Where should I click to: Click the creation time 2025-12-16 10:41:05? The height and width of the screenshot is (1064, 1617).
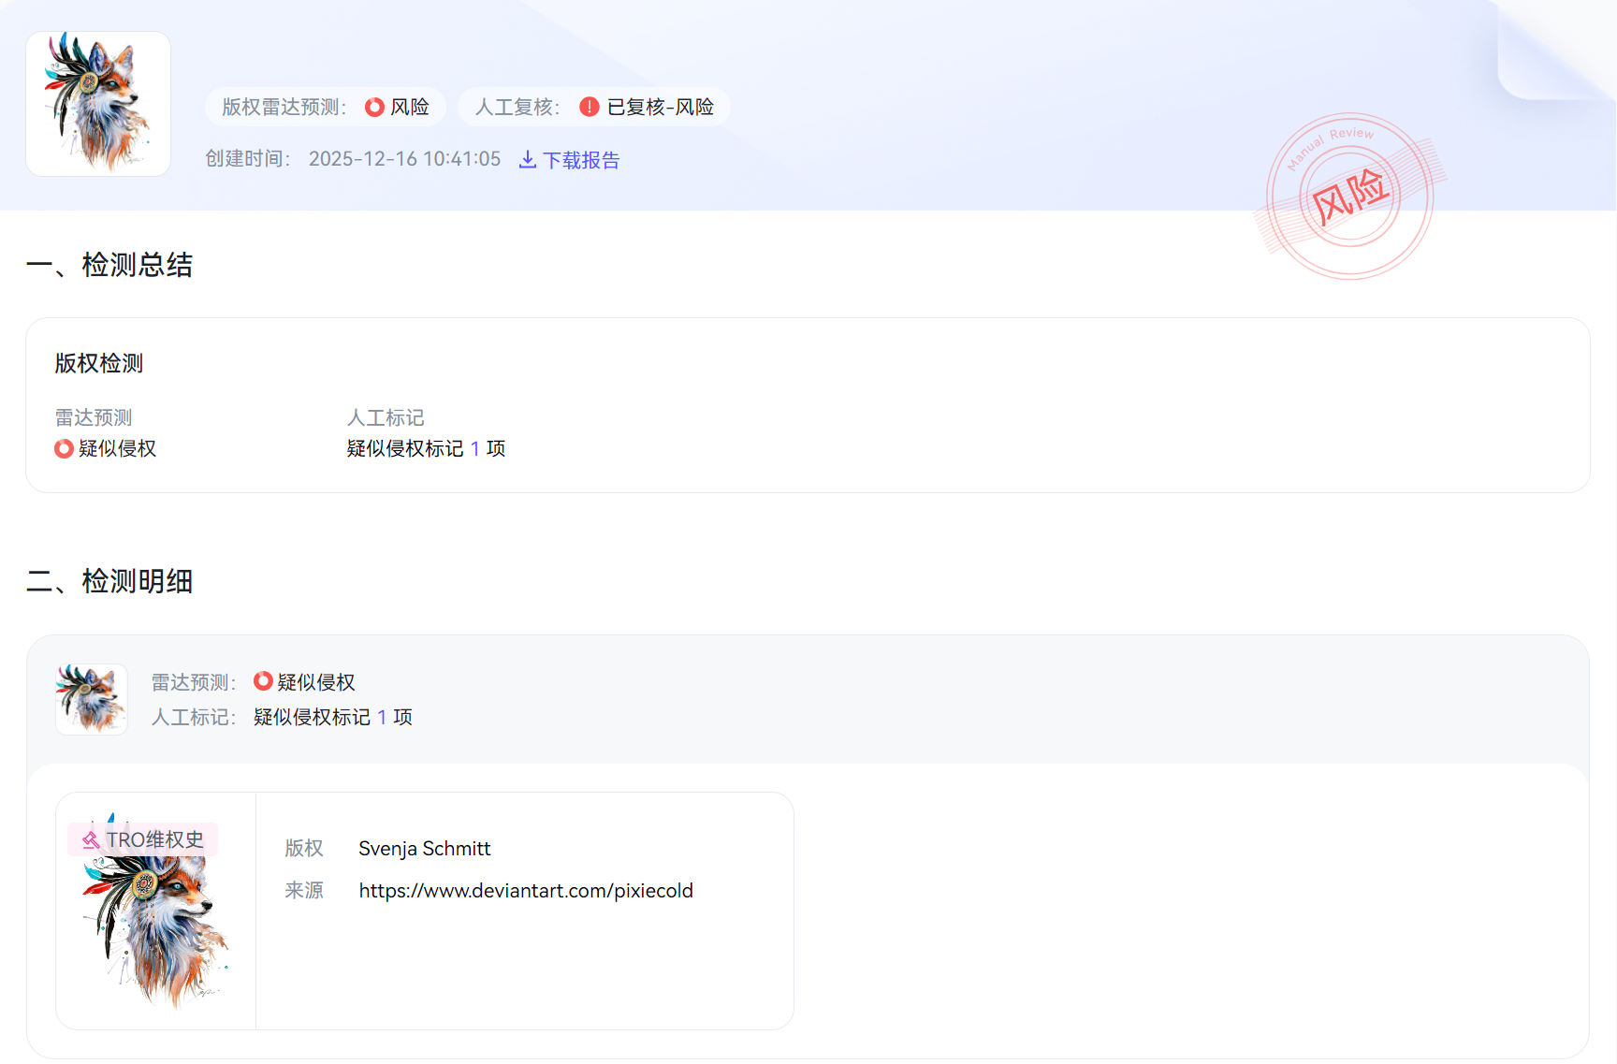click(x=405, y=159)
